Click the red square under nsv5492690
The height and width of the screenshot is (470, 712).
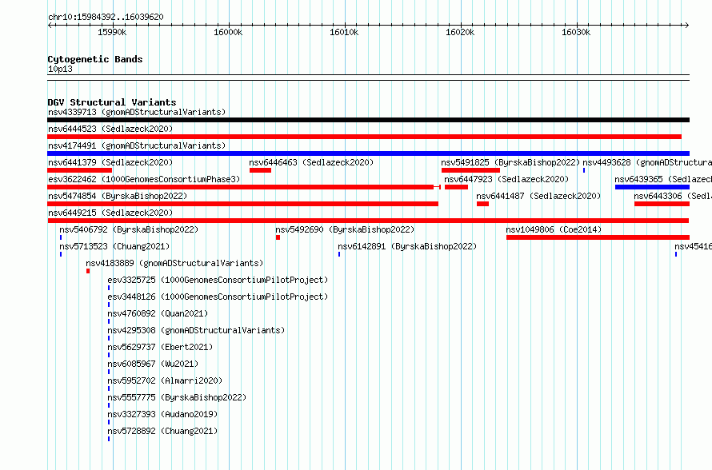(x=278, y=237)
